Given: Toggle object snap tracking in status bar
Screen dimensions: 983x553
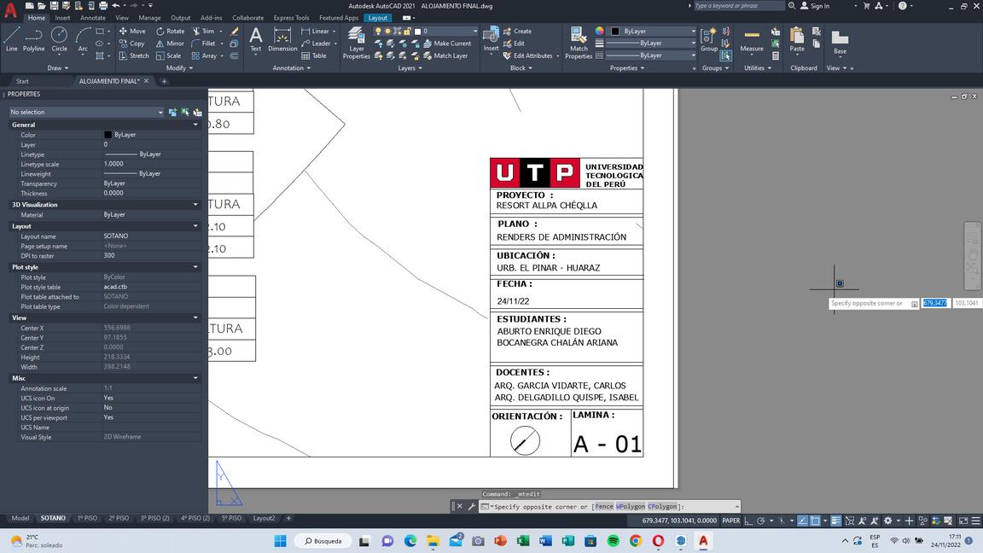Looking at the screenshot, I should [802, 521].
